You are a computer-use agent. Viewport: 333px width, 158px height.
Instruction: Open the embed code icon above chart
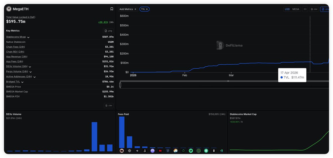[x=305, y=9]
